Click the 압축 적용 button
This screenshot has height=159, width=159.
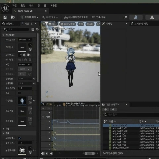[x=99, y=17]
